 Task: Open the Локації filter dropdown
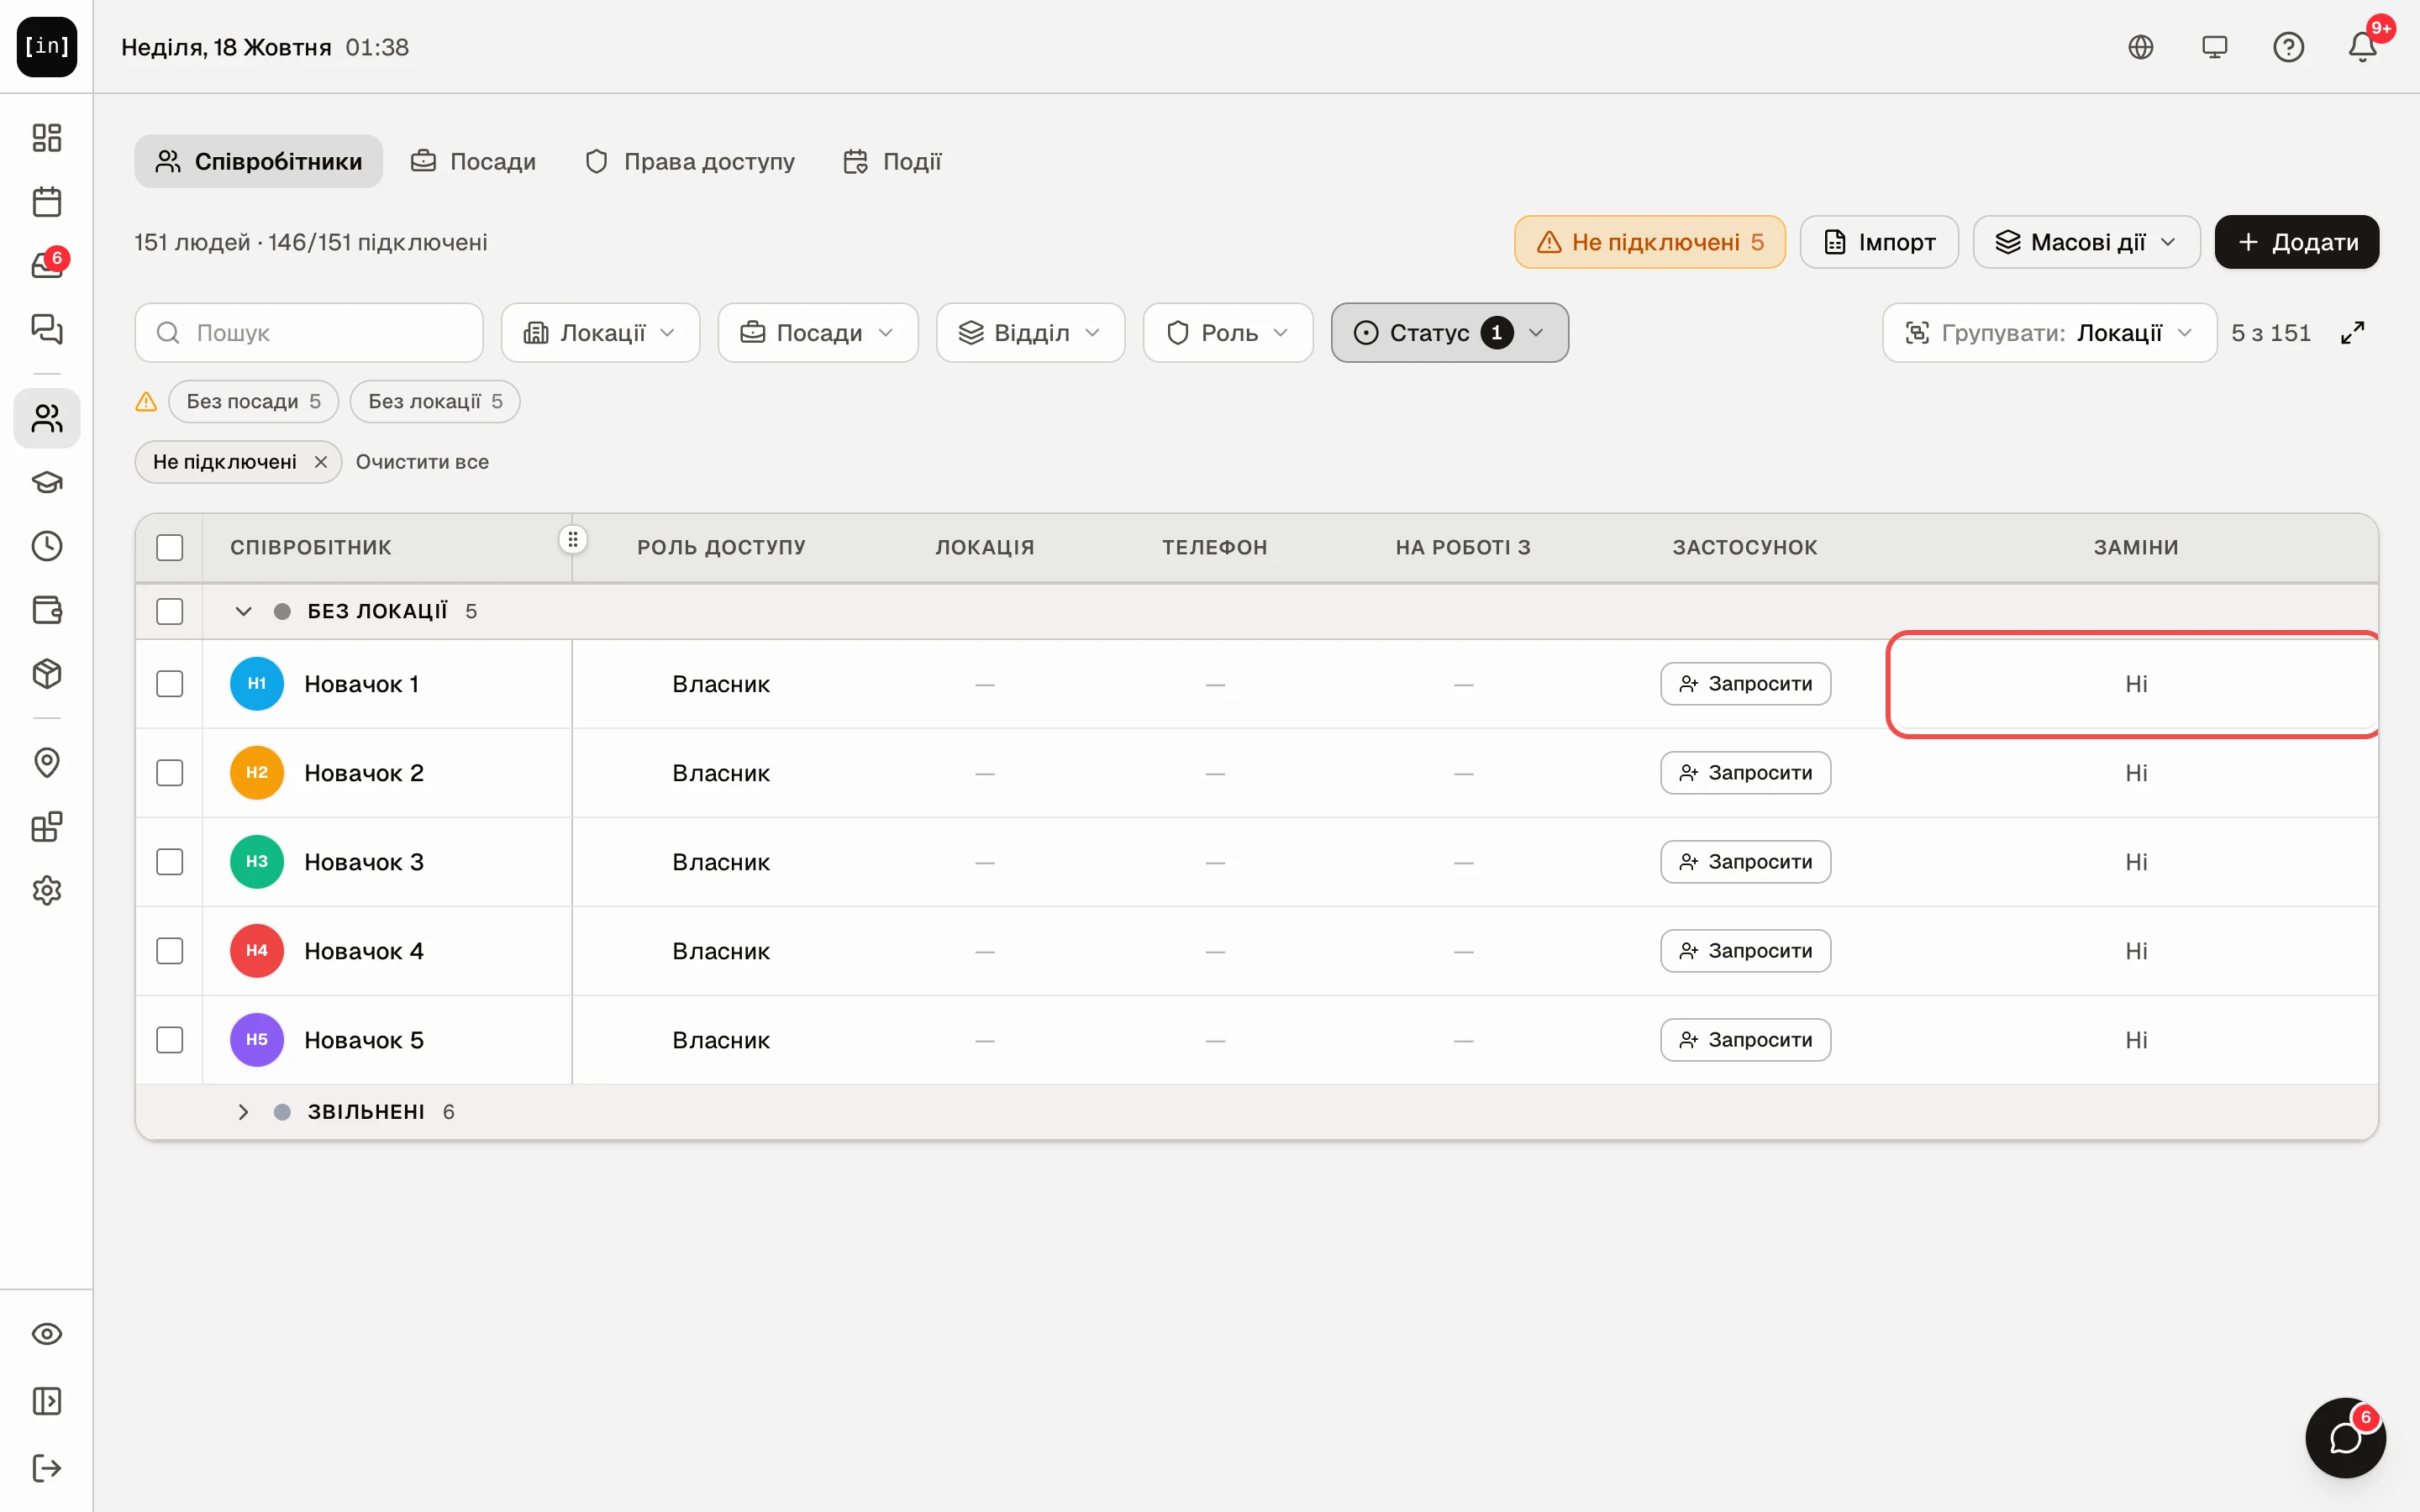[x=600, y=333]
